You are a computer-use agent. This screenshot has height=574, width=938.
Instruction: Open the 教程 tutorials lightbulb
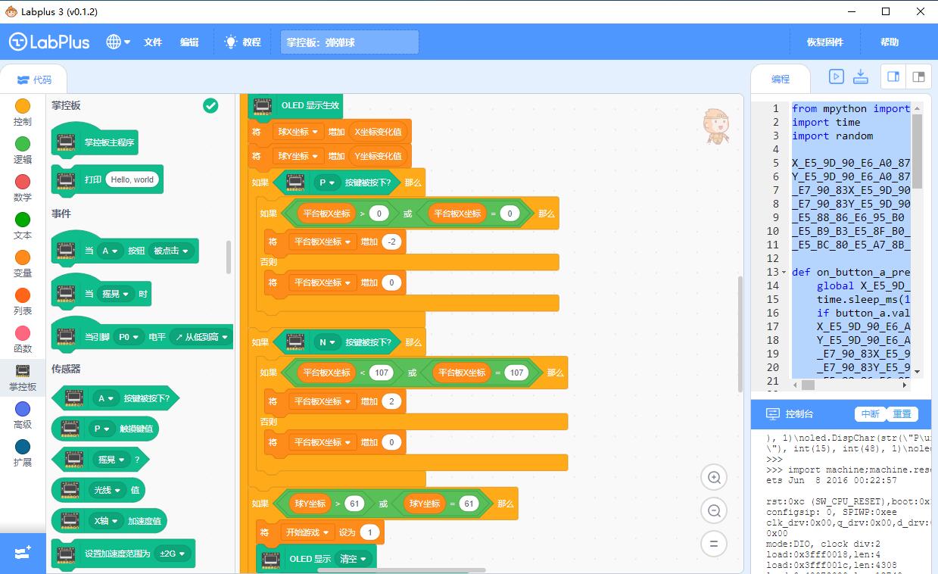click(x=242, y=42)
